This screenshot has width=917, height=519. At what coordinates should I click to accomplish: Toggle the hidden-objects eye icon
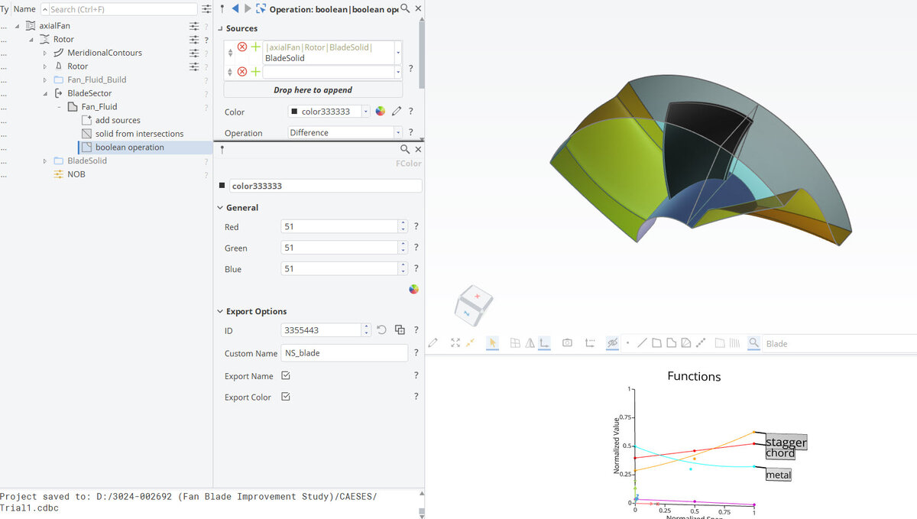coord(612,343)
